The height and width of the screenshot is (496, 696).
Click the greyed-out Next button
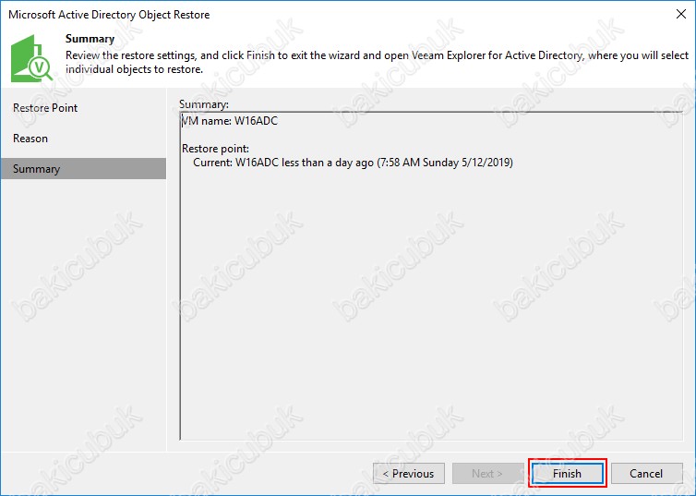point(487,473)
